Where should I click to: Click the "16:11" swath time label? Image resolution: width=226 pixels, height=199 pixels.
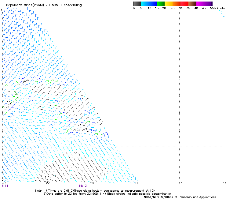click(4, 186)
